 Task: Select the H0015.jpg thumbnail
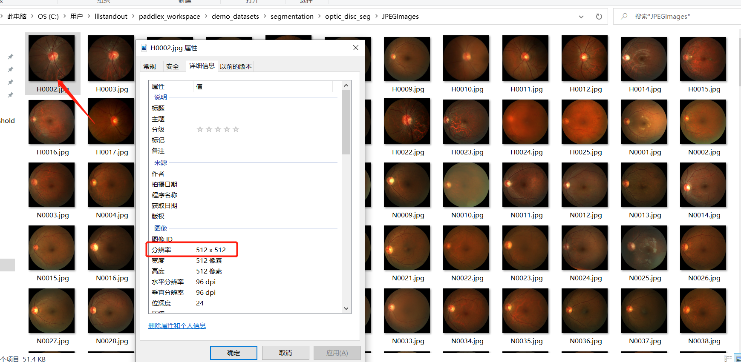click(x=703, y=58)
